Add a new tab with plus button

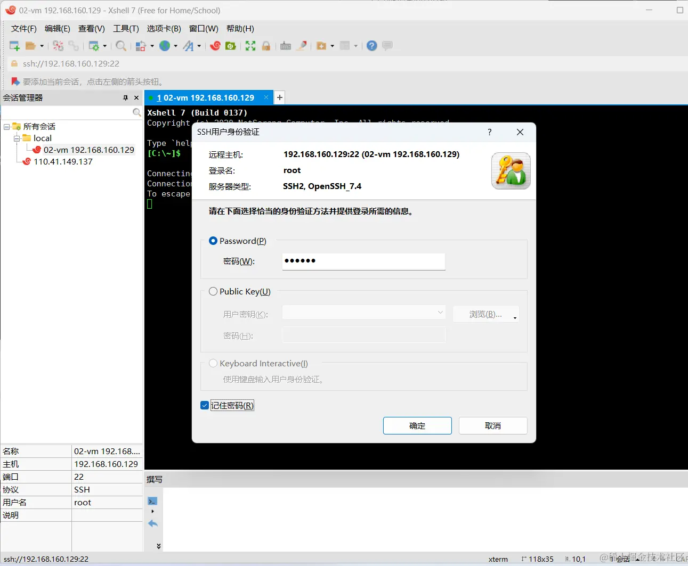(279, 97)
